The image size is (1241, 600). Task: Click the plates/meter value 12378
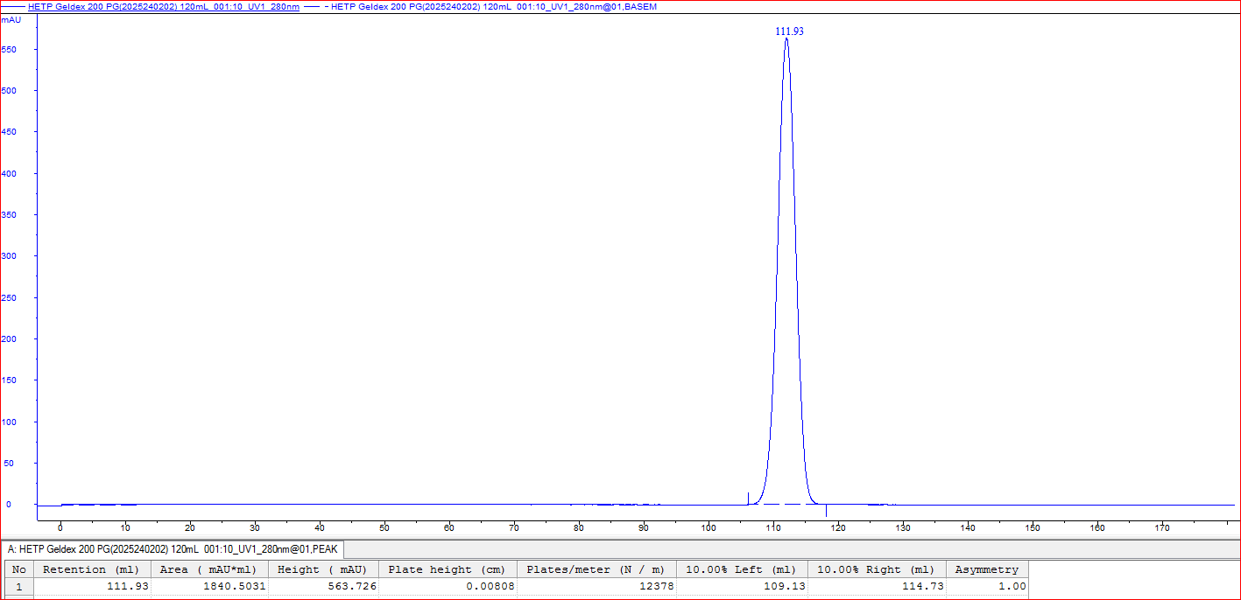tap(596, 587)
